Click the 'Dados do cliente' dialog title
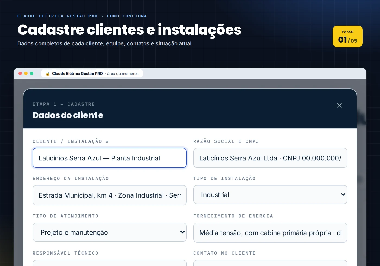 [68, 115]
